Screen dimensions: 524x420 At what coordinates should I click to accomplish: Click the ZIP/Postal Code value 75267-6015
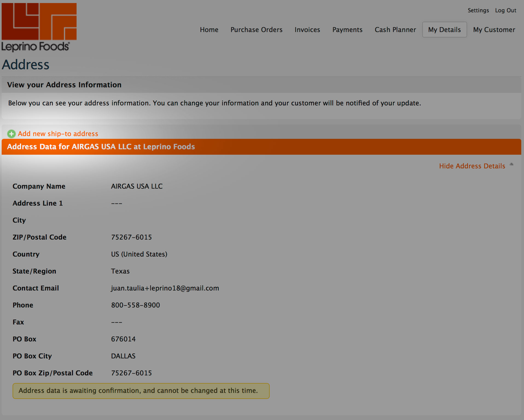131,237
